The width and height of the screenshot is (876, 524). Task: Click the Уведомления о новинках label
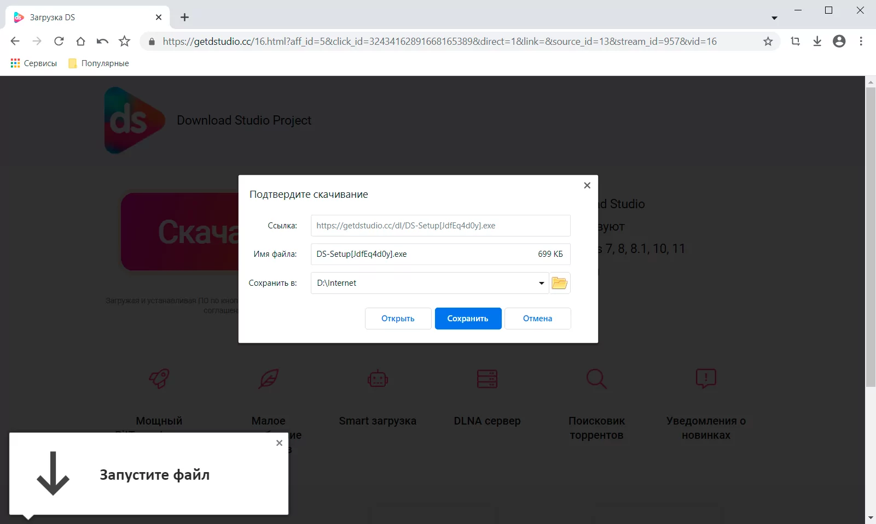pos(706,428)
